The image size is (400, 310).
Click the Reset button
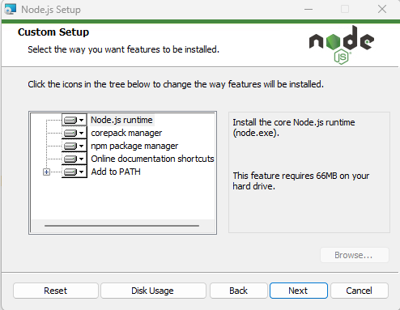56,291
